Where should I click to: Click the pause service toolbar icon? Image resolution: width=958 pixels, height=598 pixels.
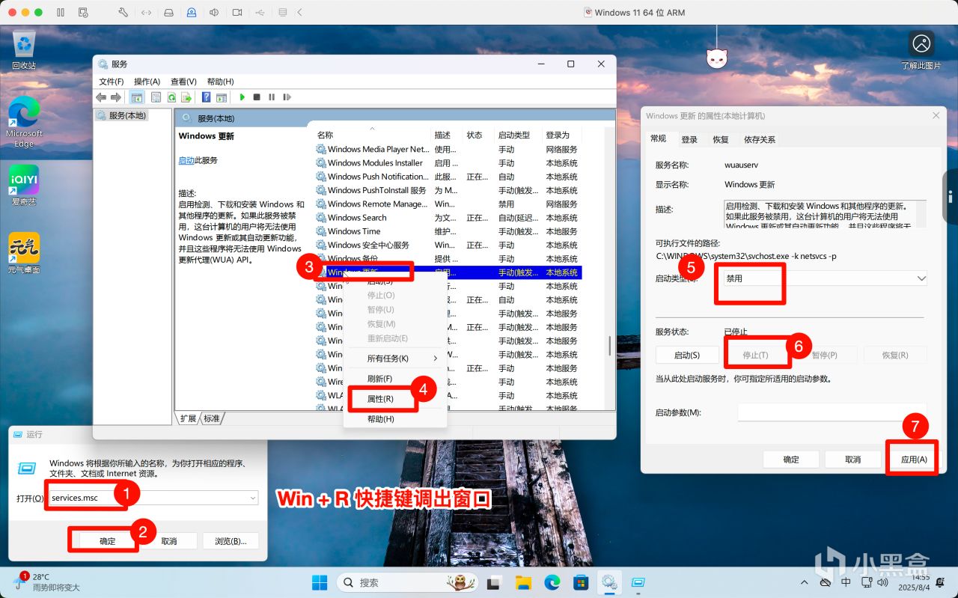(x=272, y=97)
